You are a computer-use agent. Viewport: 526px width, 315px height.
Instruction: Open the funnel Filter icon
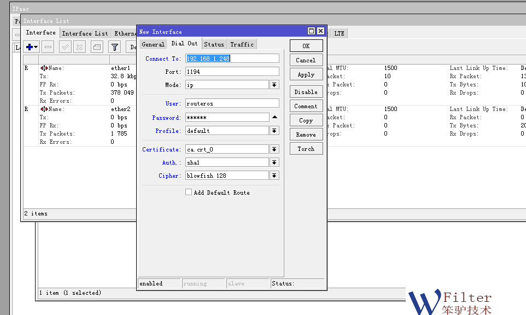[114, 48]
